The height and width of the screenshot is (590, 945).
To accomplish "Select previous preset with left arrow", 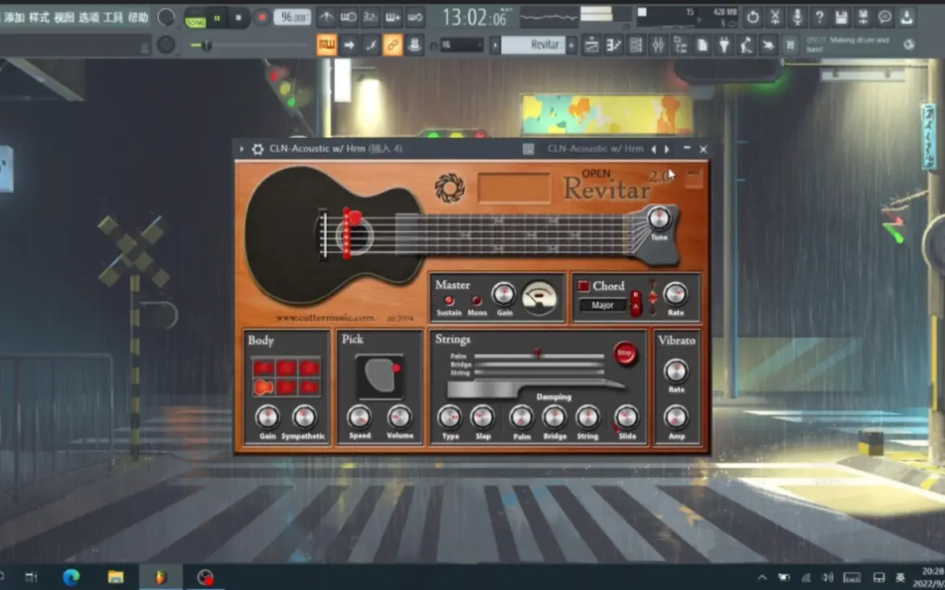I will click(654, 149).
